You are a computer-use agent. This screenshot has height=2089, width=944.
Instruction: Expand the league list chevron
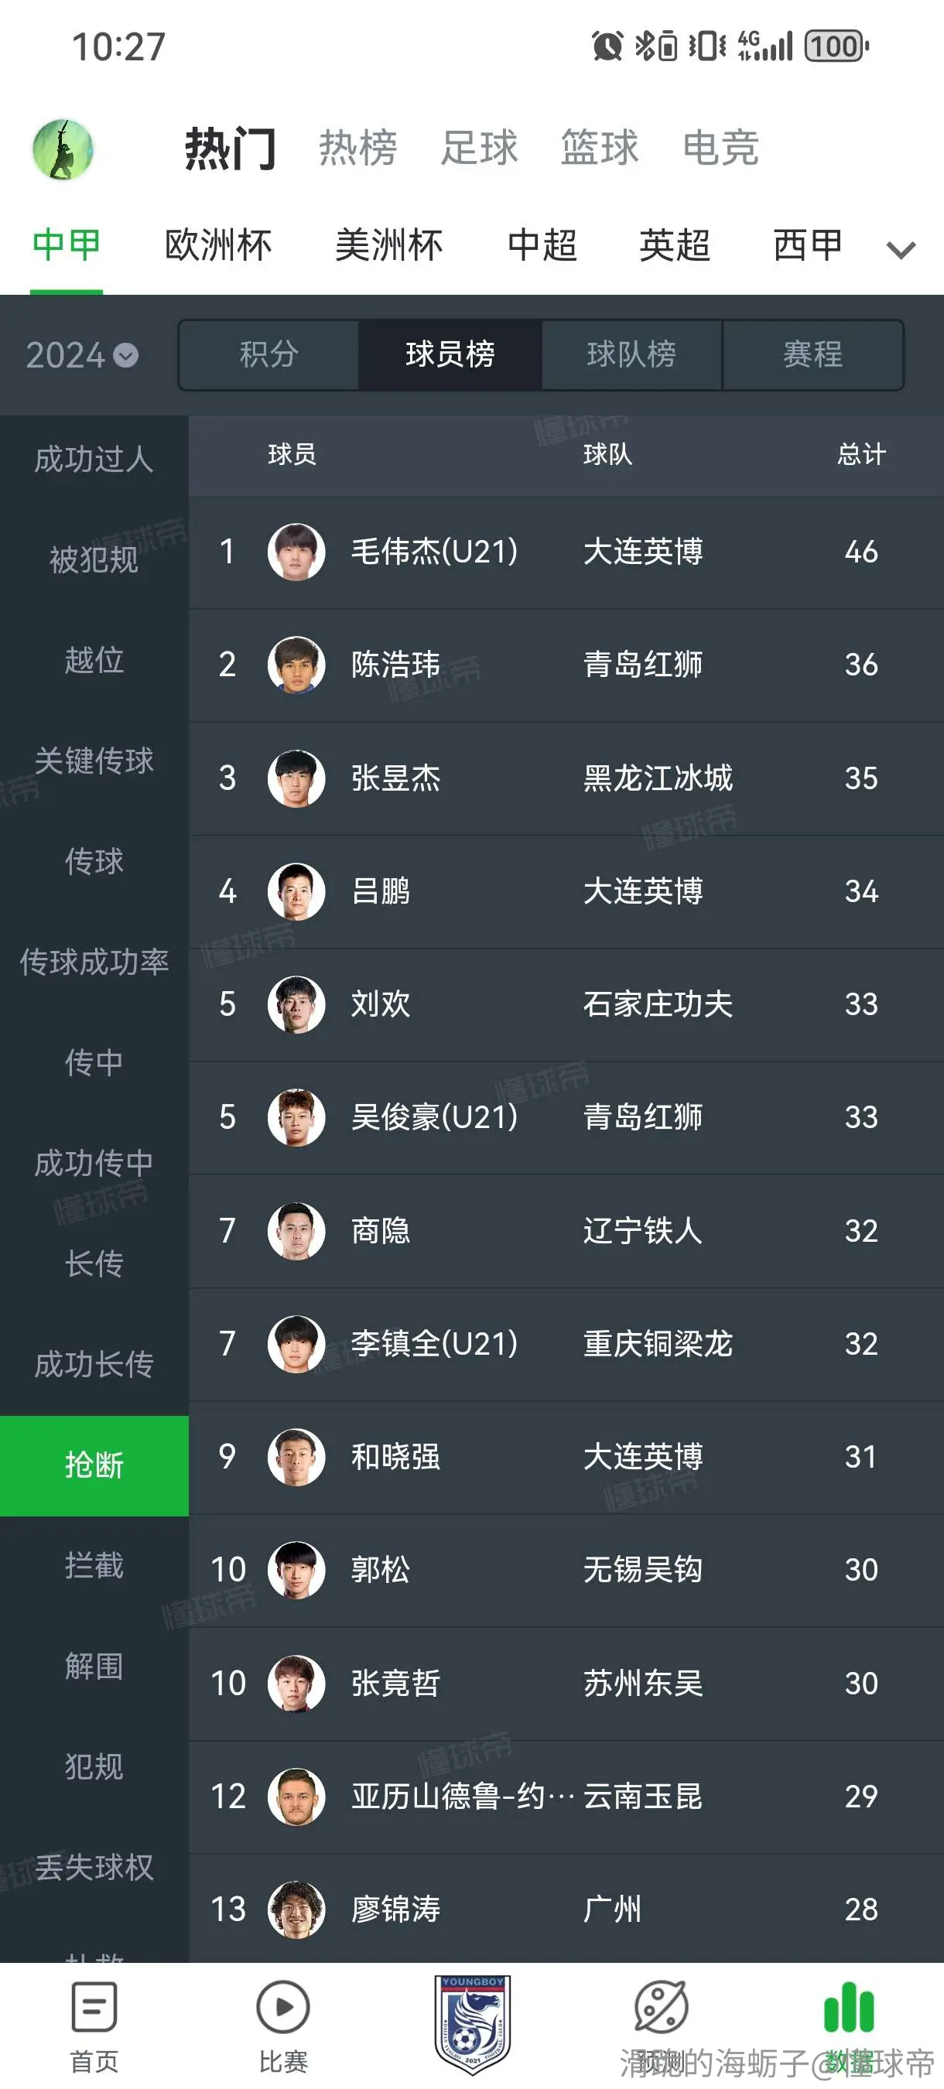(901, 249)
